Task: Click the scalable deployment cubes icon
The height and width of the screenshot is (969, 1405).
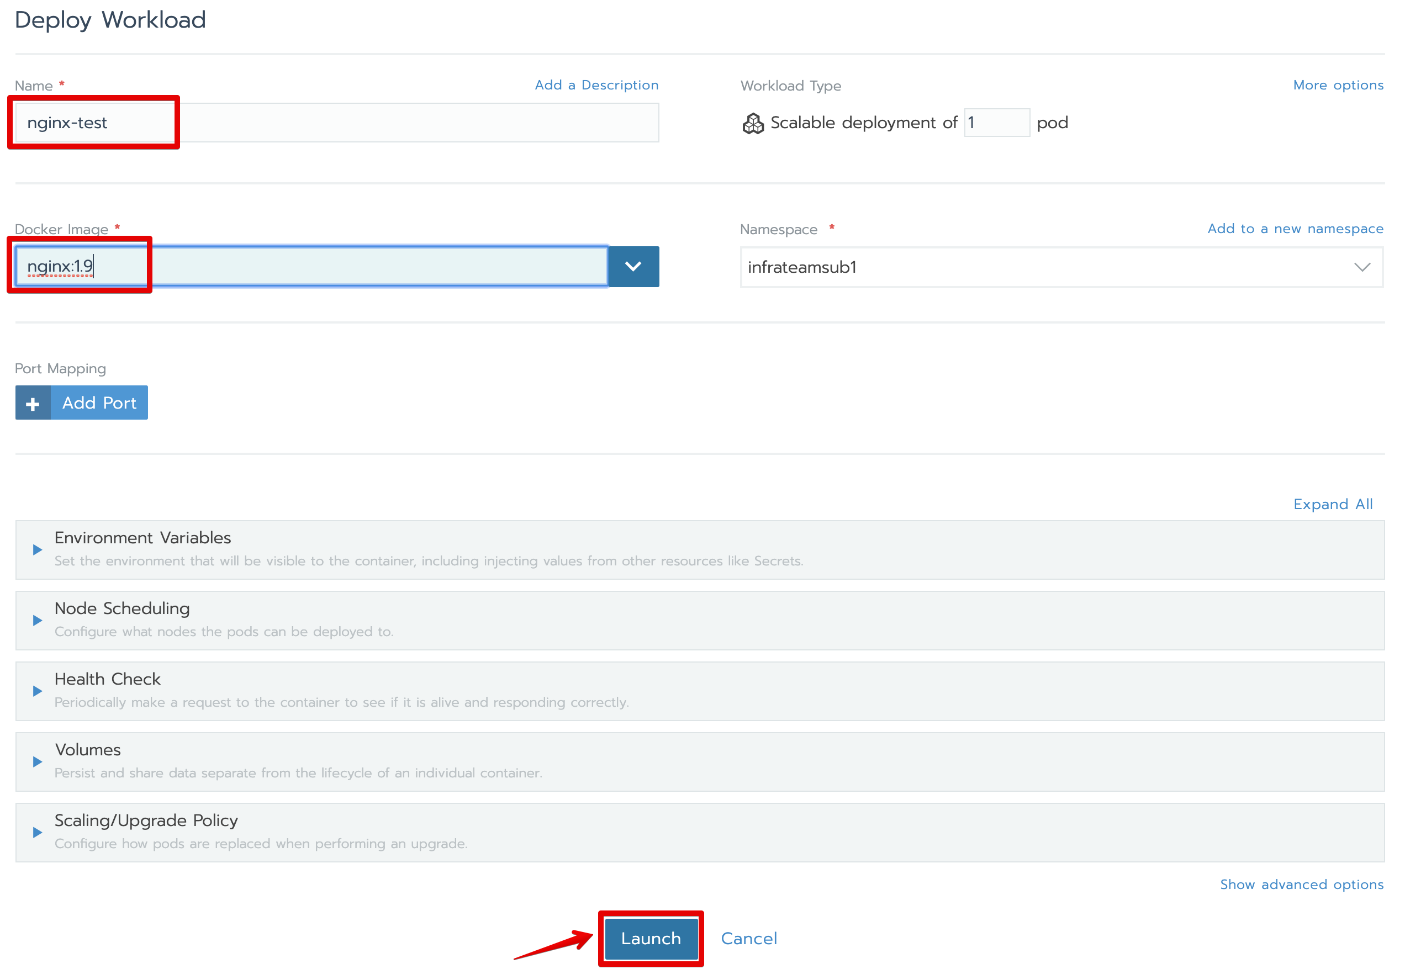Action: (753, 123)
